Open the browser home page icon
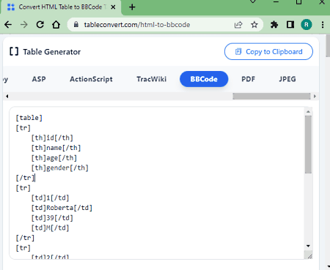The height and width of the screenshot is (270, 330). point(56,25)
